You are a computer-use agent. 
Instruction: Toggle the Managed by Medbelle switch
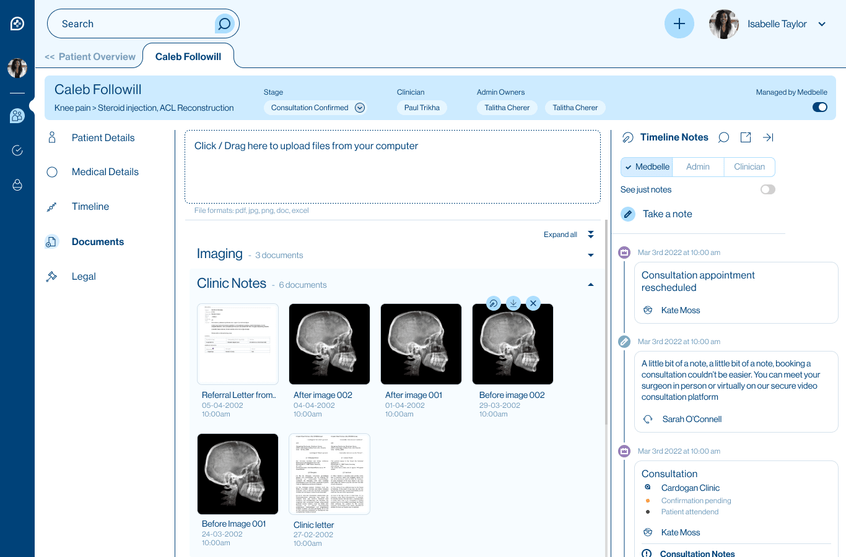pyautogui.click(x=819, y=107)
